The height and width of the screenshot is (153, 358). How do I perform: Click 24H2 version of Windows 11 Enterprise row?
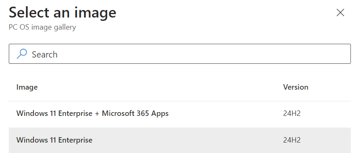[292, 140]
